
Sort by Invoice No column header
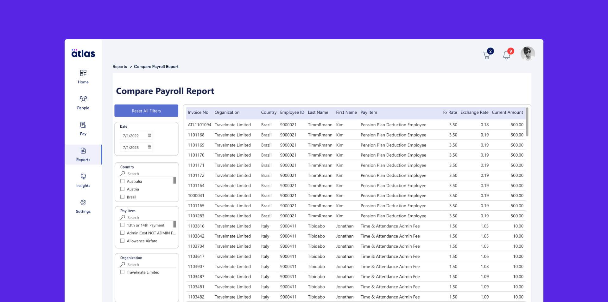click(x=198, y=112)
